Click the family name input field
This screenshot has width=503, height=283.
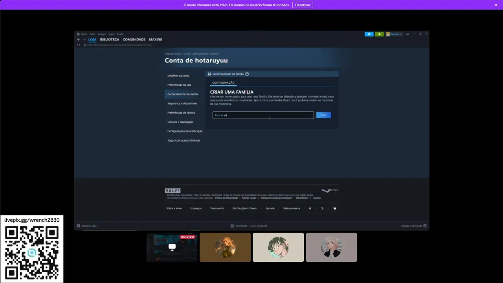263,115
